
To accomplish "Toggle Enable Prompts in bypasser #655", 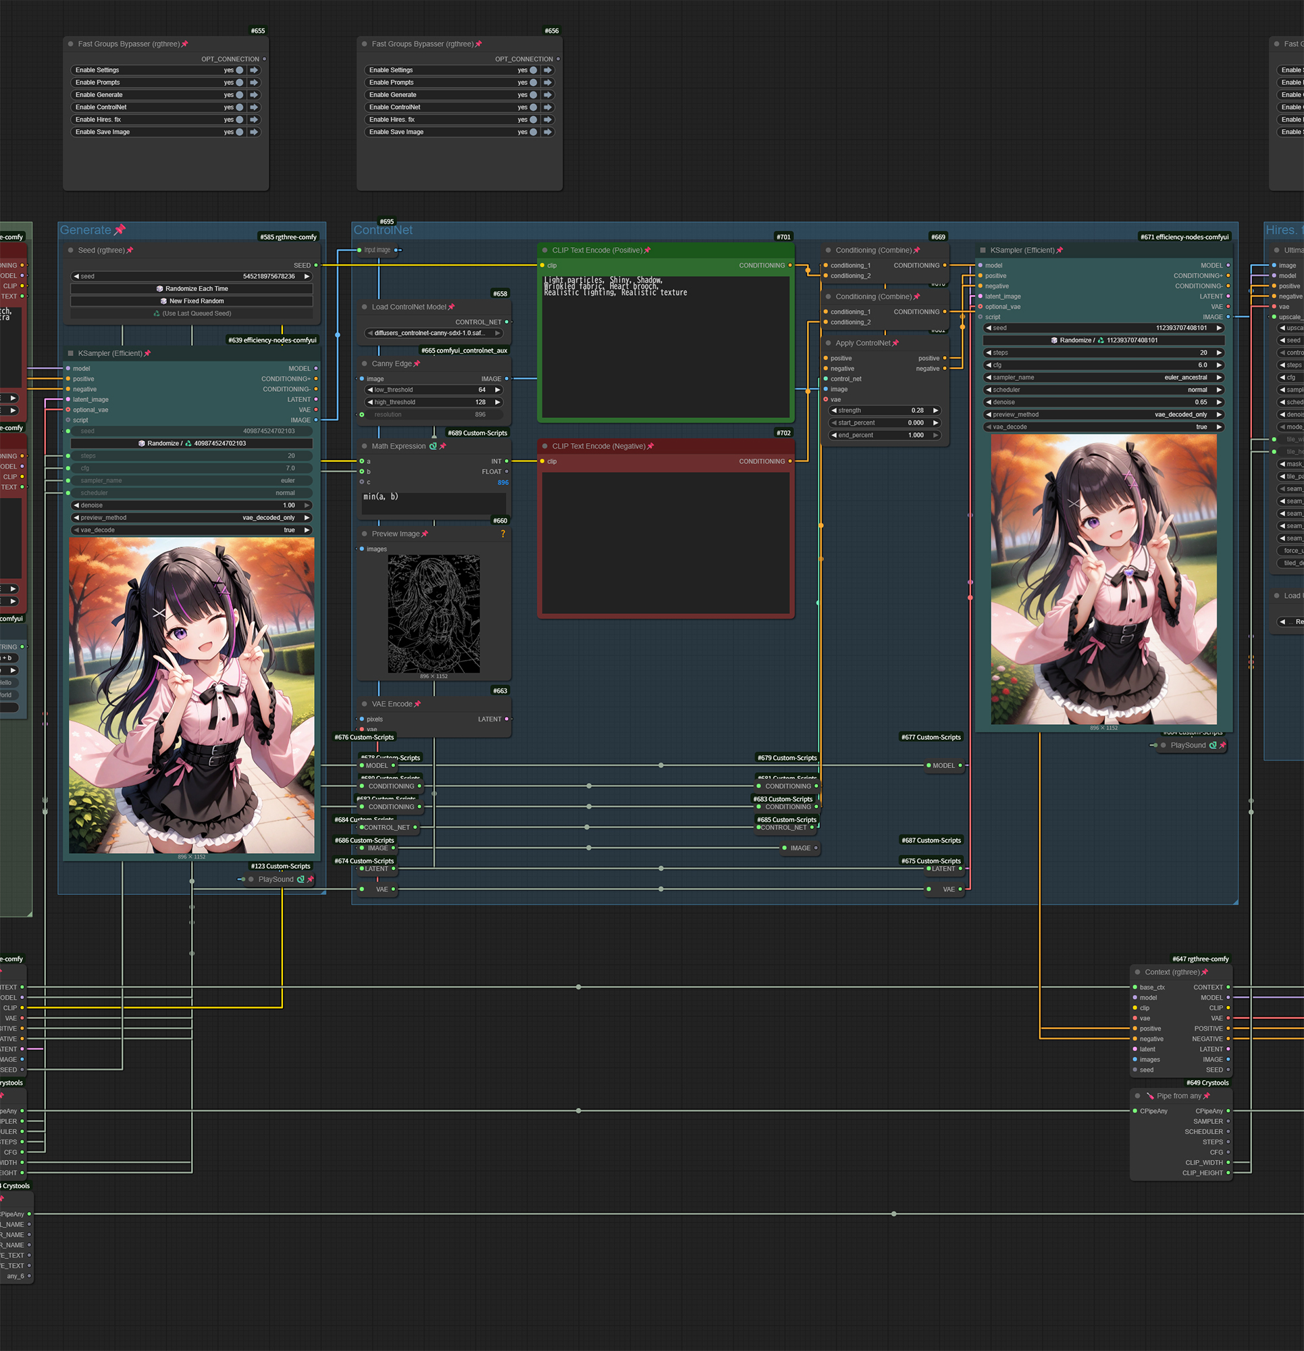I will pos(239,82).
